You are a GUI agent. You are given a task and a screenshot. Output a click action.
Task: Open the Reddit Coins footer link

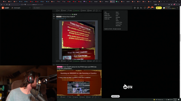[x=107, y=16]
